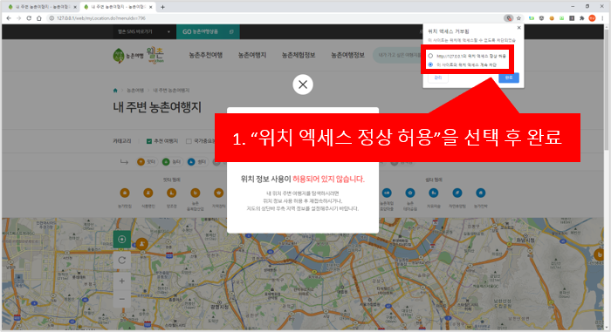Open the browser extensions puzzle icon
Viewport: 611px width, 332px height.
tap(582, 18)
